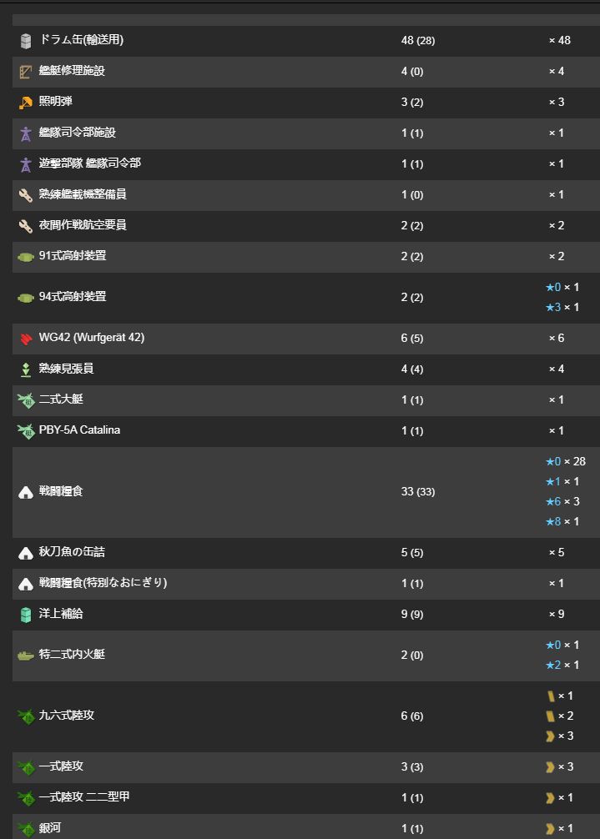Select the PBY-5A Catalina row
The width and height of the screenshot is (600, 839).
(x=306, y=430)
